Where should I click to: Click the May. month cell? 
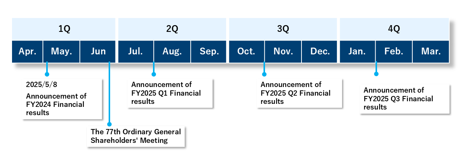click(61, 51)
